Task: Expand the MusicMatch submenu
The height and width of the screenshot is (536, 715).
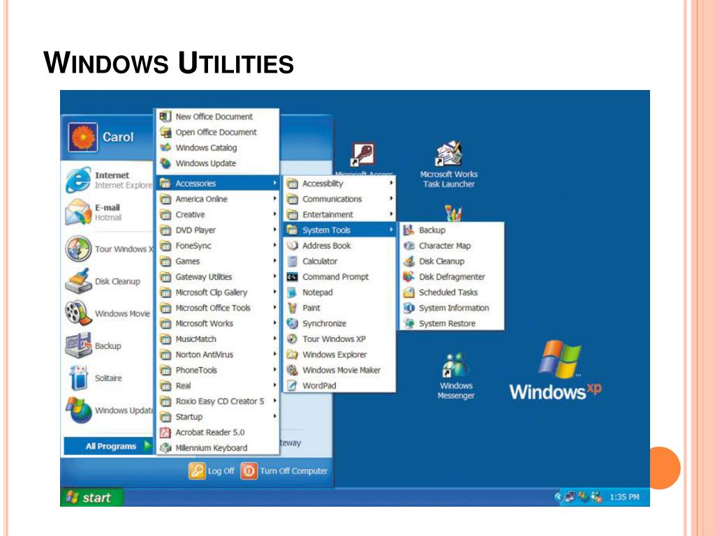Action: (218, 338)
